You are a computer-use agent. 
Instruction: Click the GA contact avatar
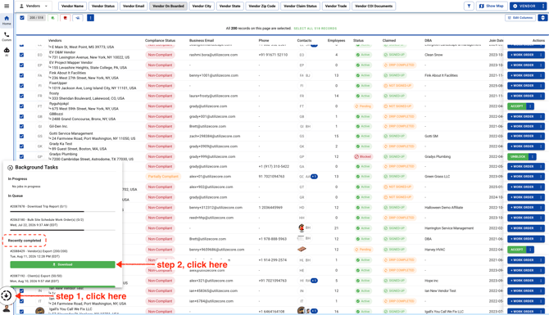302,167
